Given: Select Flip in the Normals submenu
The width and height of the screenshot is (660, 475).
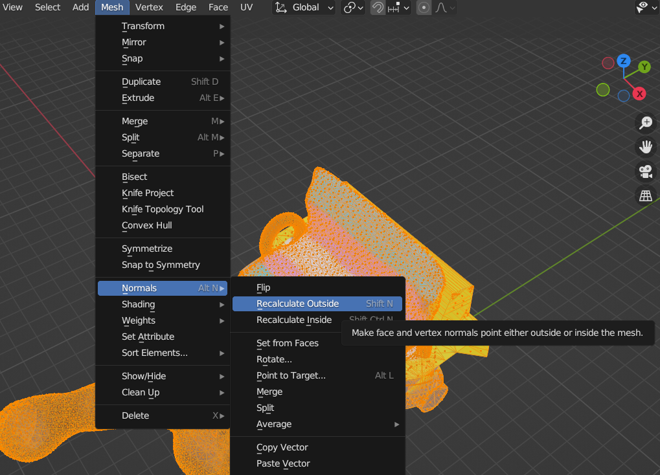Looking at the screenshot, I should point(264,287).
